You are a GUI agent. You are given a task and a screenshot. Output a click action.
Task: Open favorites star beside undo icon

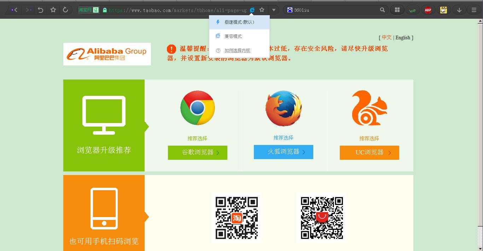[53, 10]
